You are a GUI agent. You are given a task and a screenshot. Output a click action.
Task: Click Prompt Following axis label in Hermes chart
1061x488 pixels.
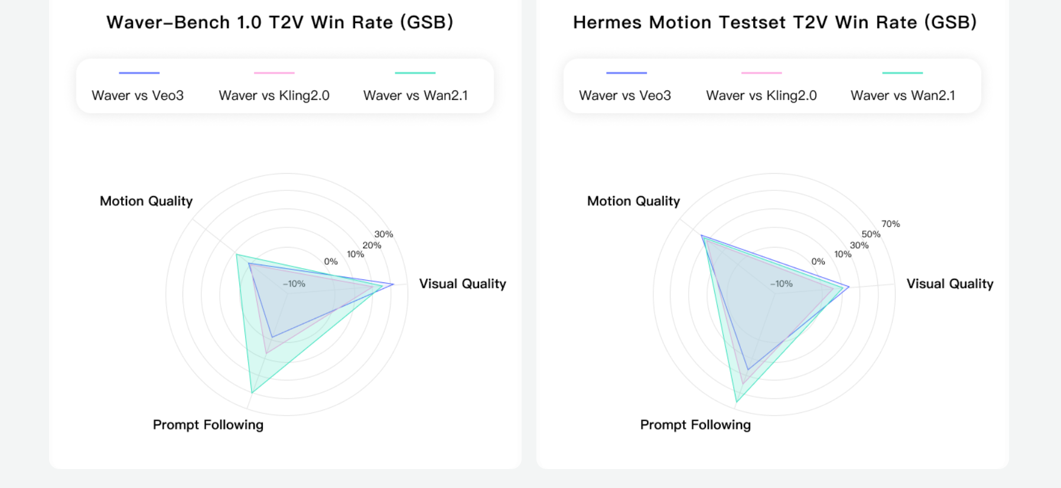coord(695,425)
